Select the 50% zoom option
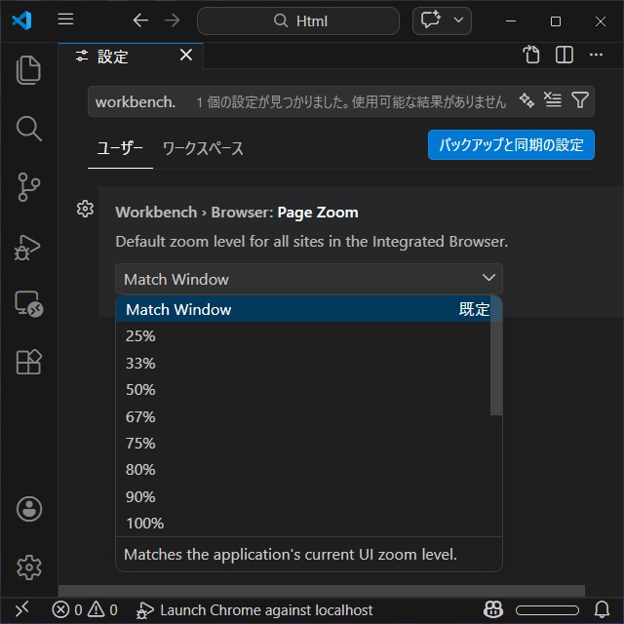This screenshot has width=624, height=624. coord(140,390)
